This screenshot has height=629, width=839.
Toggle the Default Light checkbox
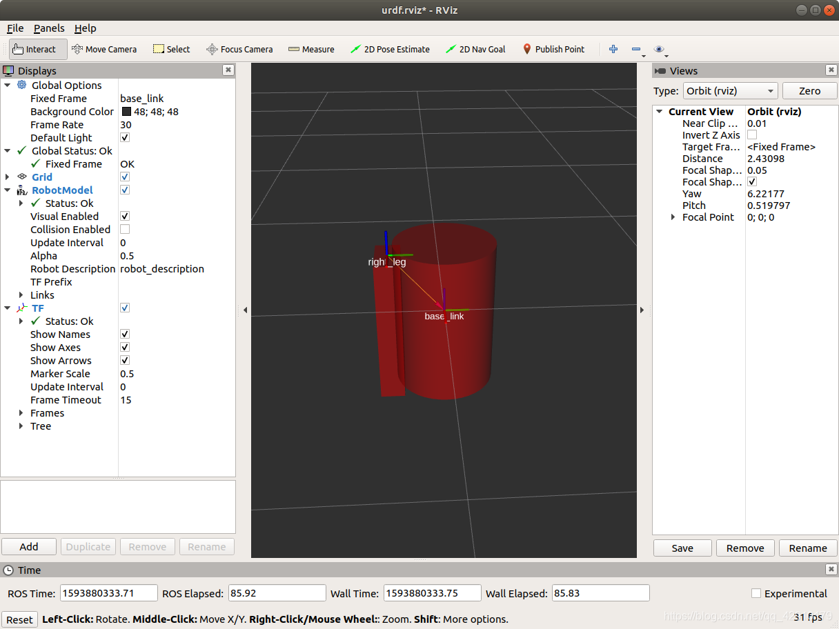pyautogui.click(x=125, y=137)
